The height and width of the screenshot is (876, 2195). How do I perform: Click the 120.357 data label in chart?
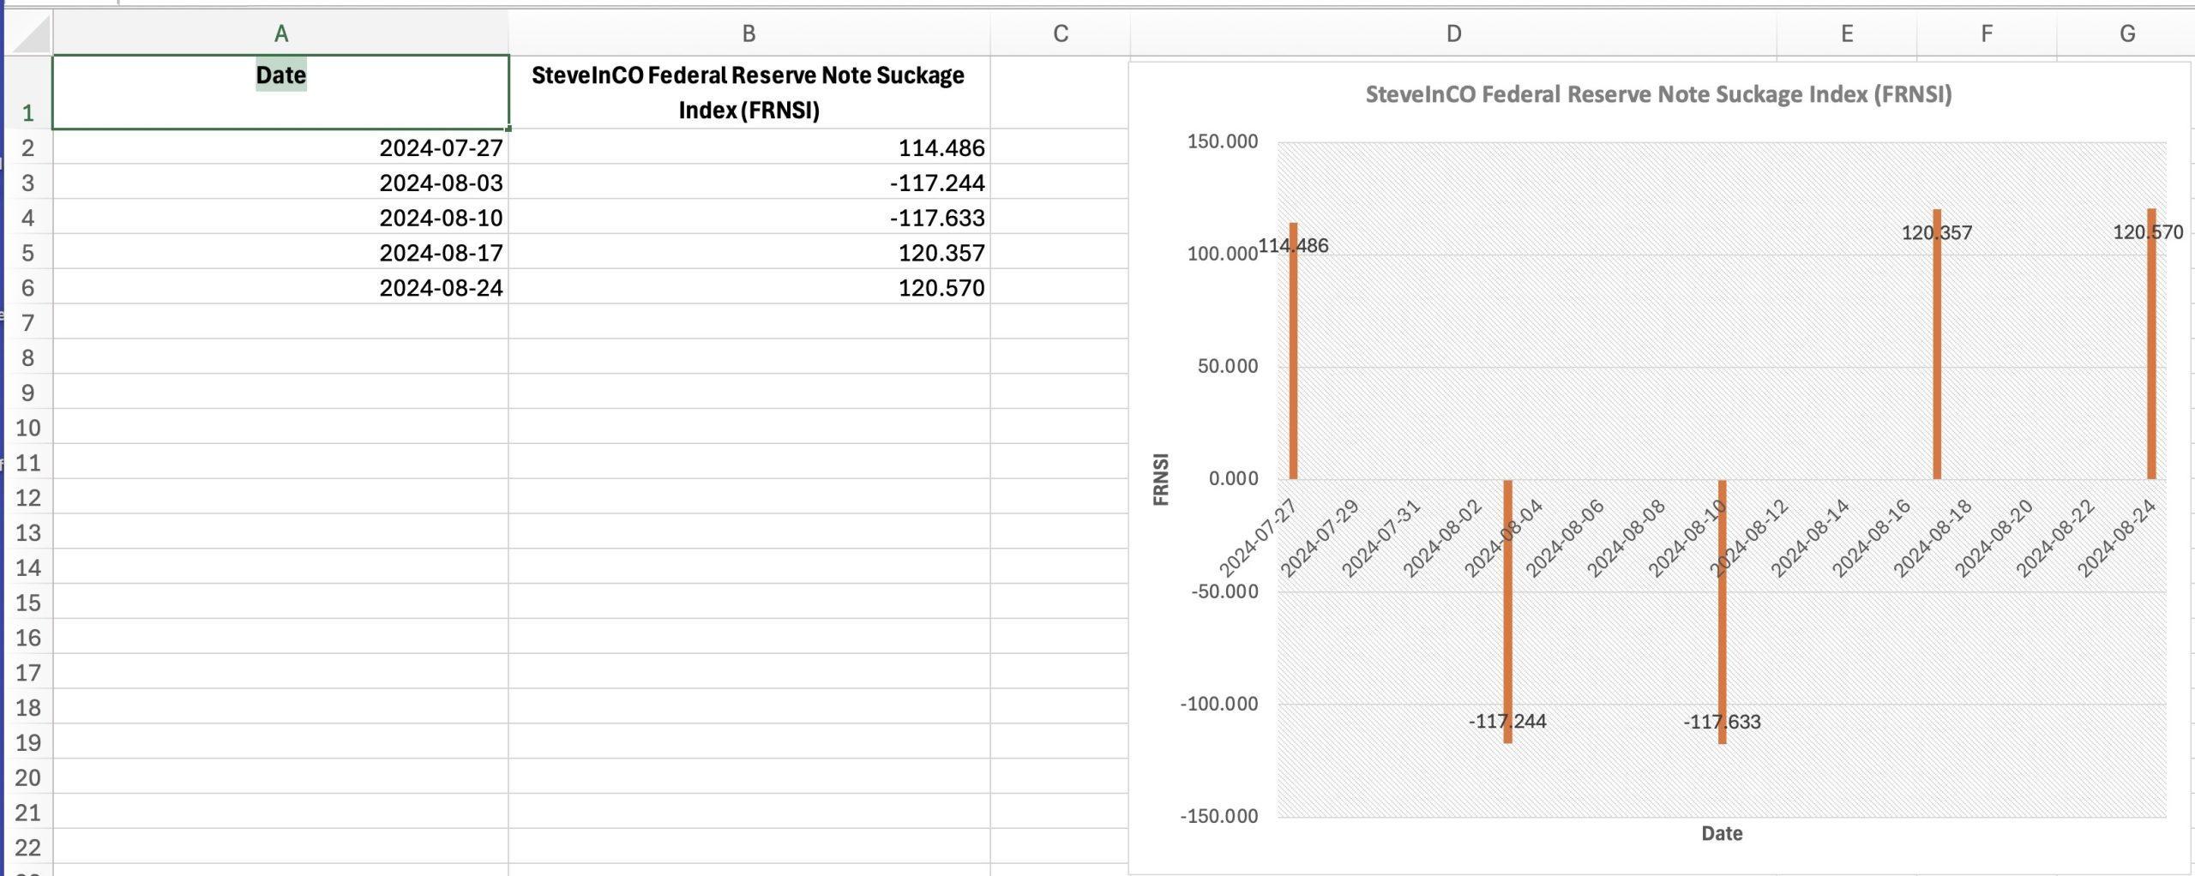[x=1937, y=233]
